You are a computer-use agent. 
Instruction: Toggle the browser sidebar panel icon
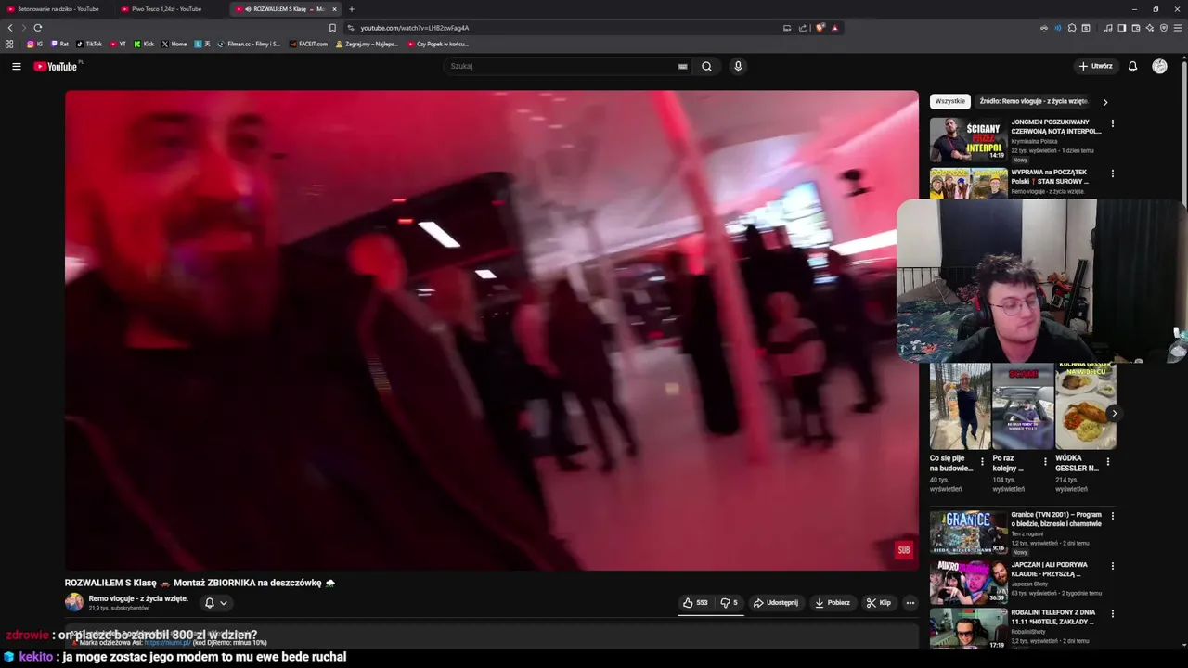coord(1122,28)
